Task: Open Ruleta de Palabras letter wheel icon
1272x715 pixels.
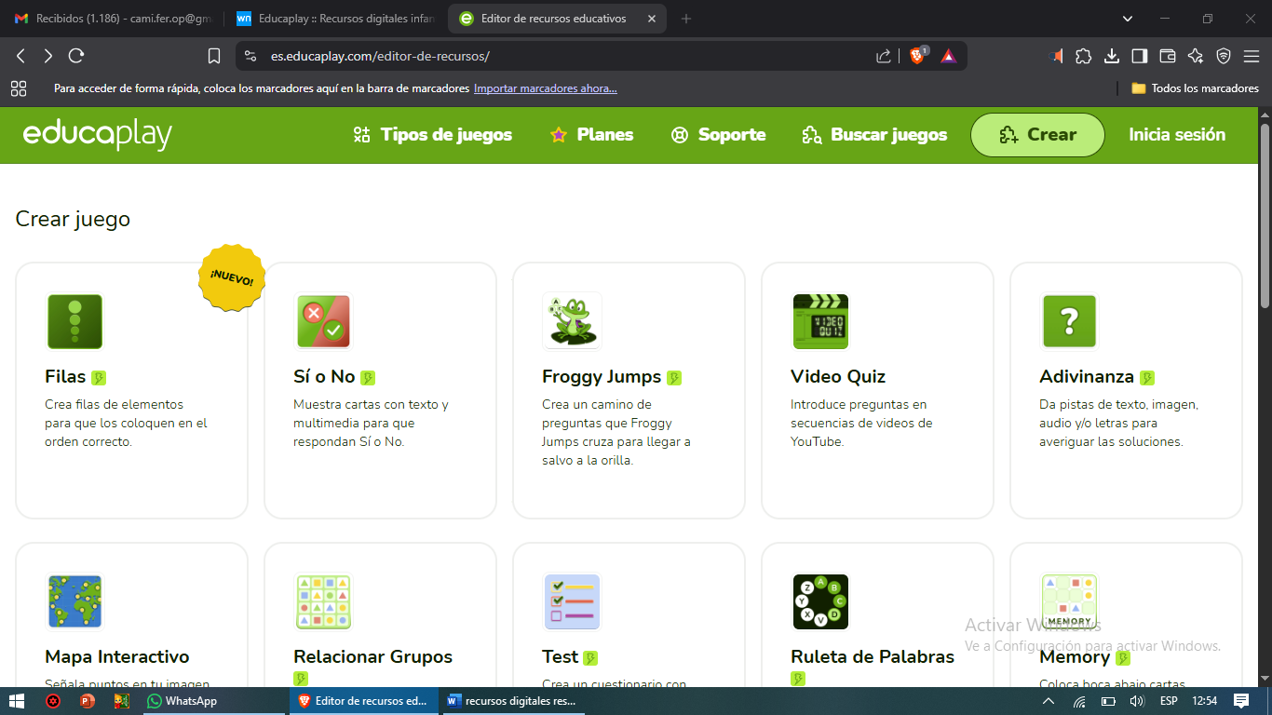Action: (x=819, y=600)
